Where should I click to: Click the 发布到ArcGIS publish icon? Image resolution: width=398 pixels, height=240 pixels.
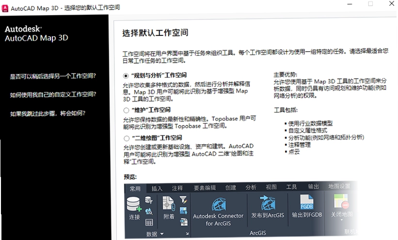(268, 203)
